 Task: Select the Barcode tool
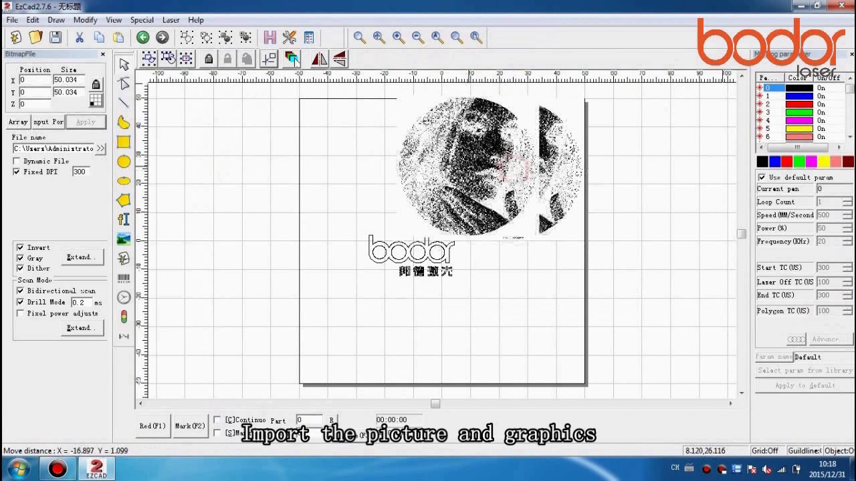tap(124, 278)
